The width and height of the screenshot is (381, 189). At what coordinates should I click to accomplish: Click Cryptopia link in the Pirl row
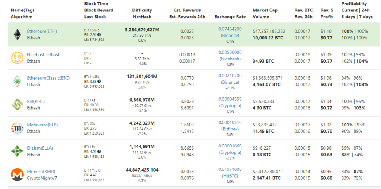230,106
